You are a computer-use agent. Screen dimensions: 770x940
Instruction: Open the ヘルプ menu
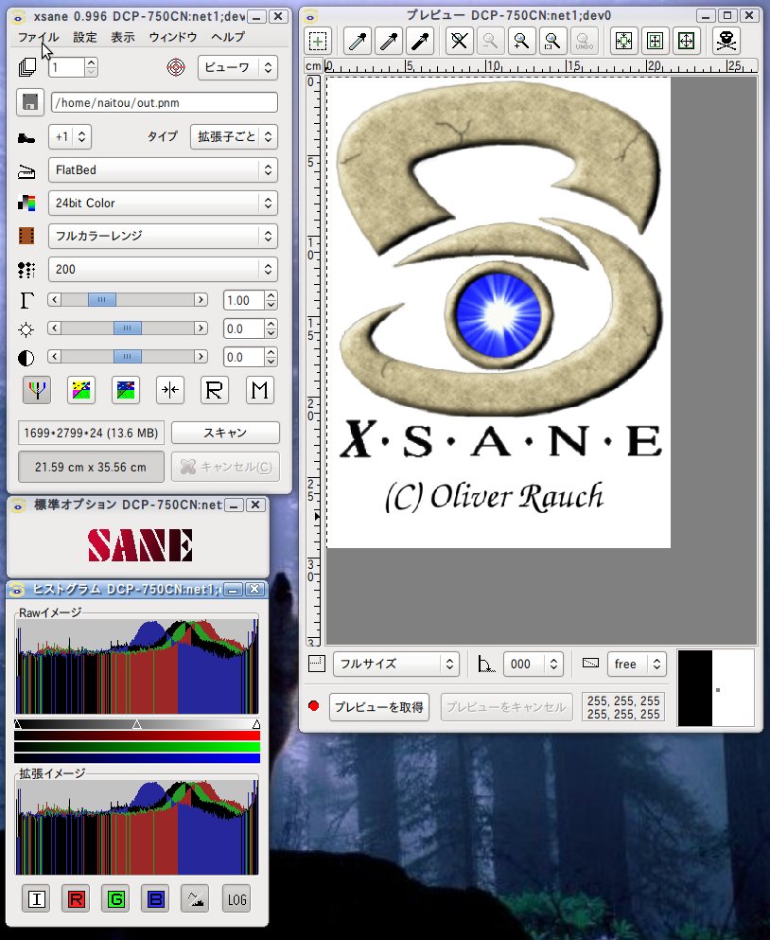tap(228, 37)
